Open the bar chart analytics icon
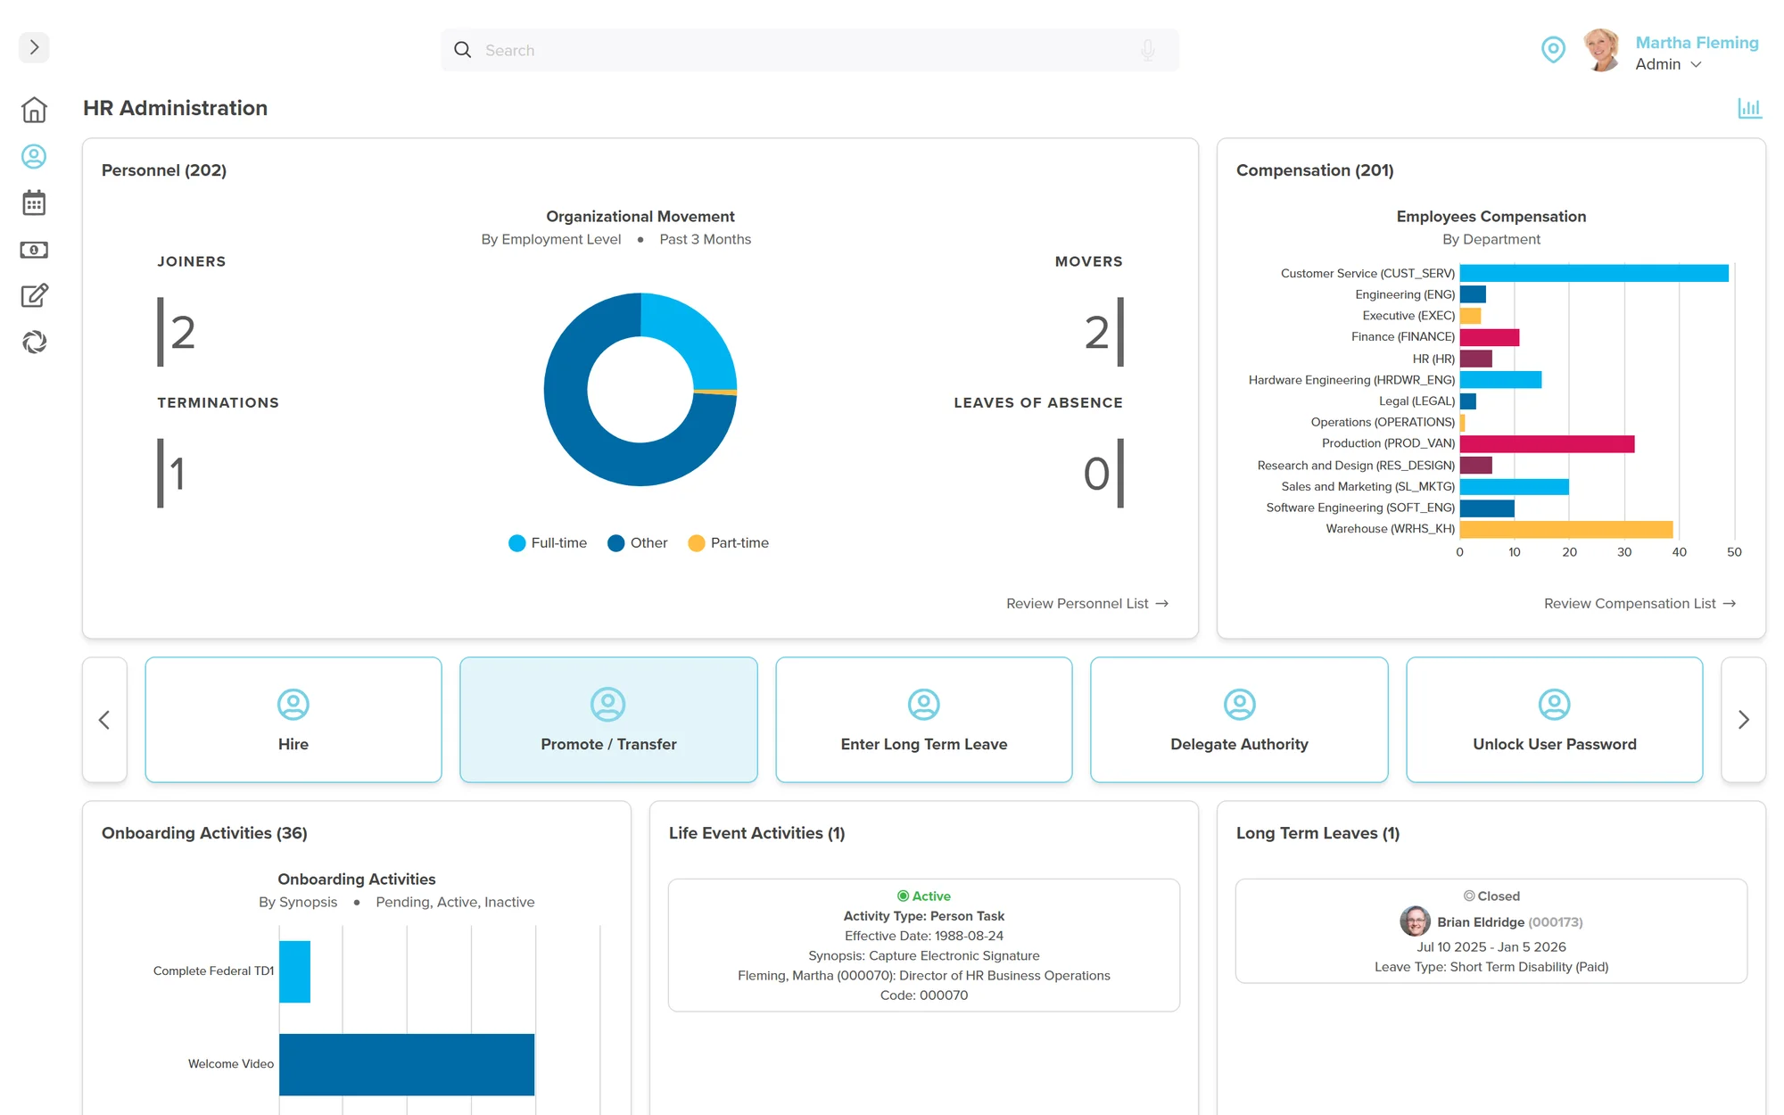Screen dimensions: 1784x1115 click(x=1749, y=108)
